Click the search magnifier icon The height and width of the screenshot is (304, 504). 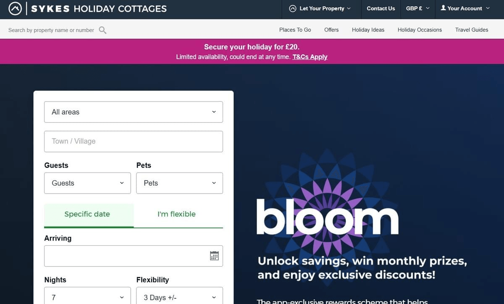point(102,30)
